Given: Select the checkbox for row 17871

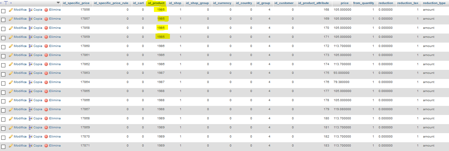Looking at the screenshot, I should coord(3,147).
